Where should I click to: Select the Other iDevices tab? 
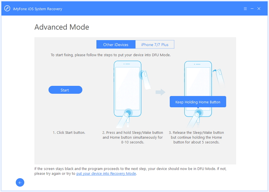[x=116, y=45]
